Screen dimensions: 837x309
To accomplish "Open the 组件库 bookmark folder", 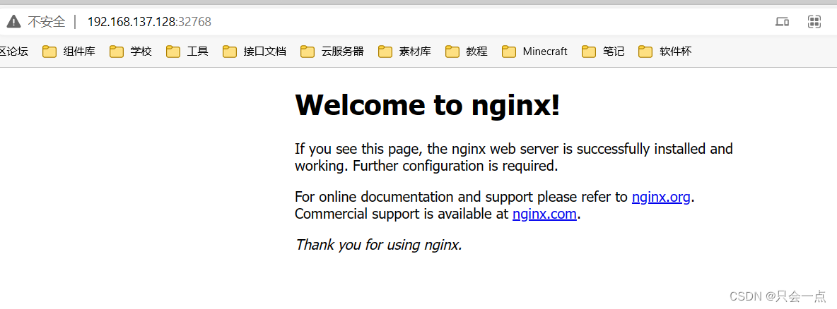I will coord(69,51).
